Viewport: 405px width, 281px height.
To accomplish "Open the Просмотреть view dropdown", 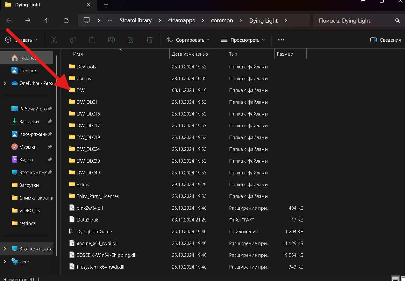I will pyautogui.click(x=243, y=40).
